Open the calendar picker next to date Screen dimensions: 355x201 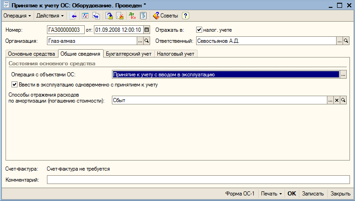146,30
